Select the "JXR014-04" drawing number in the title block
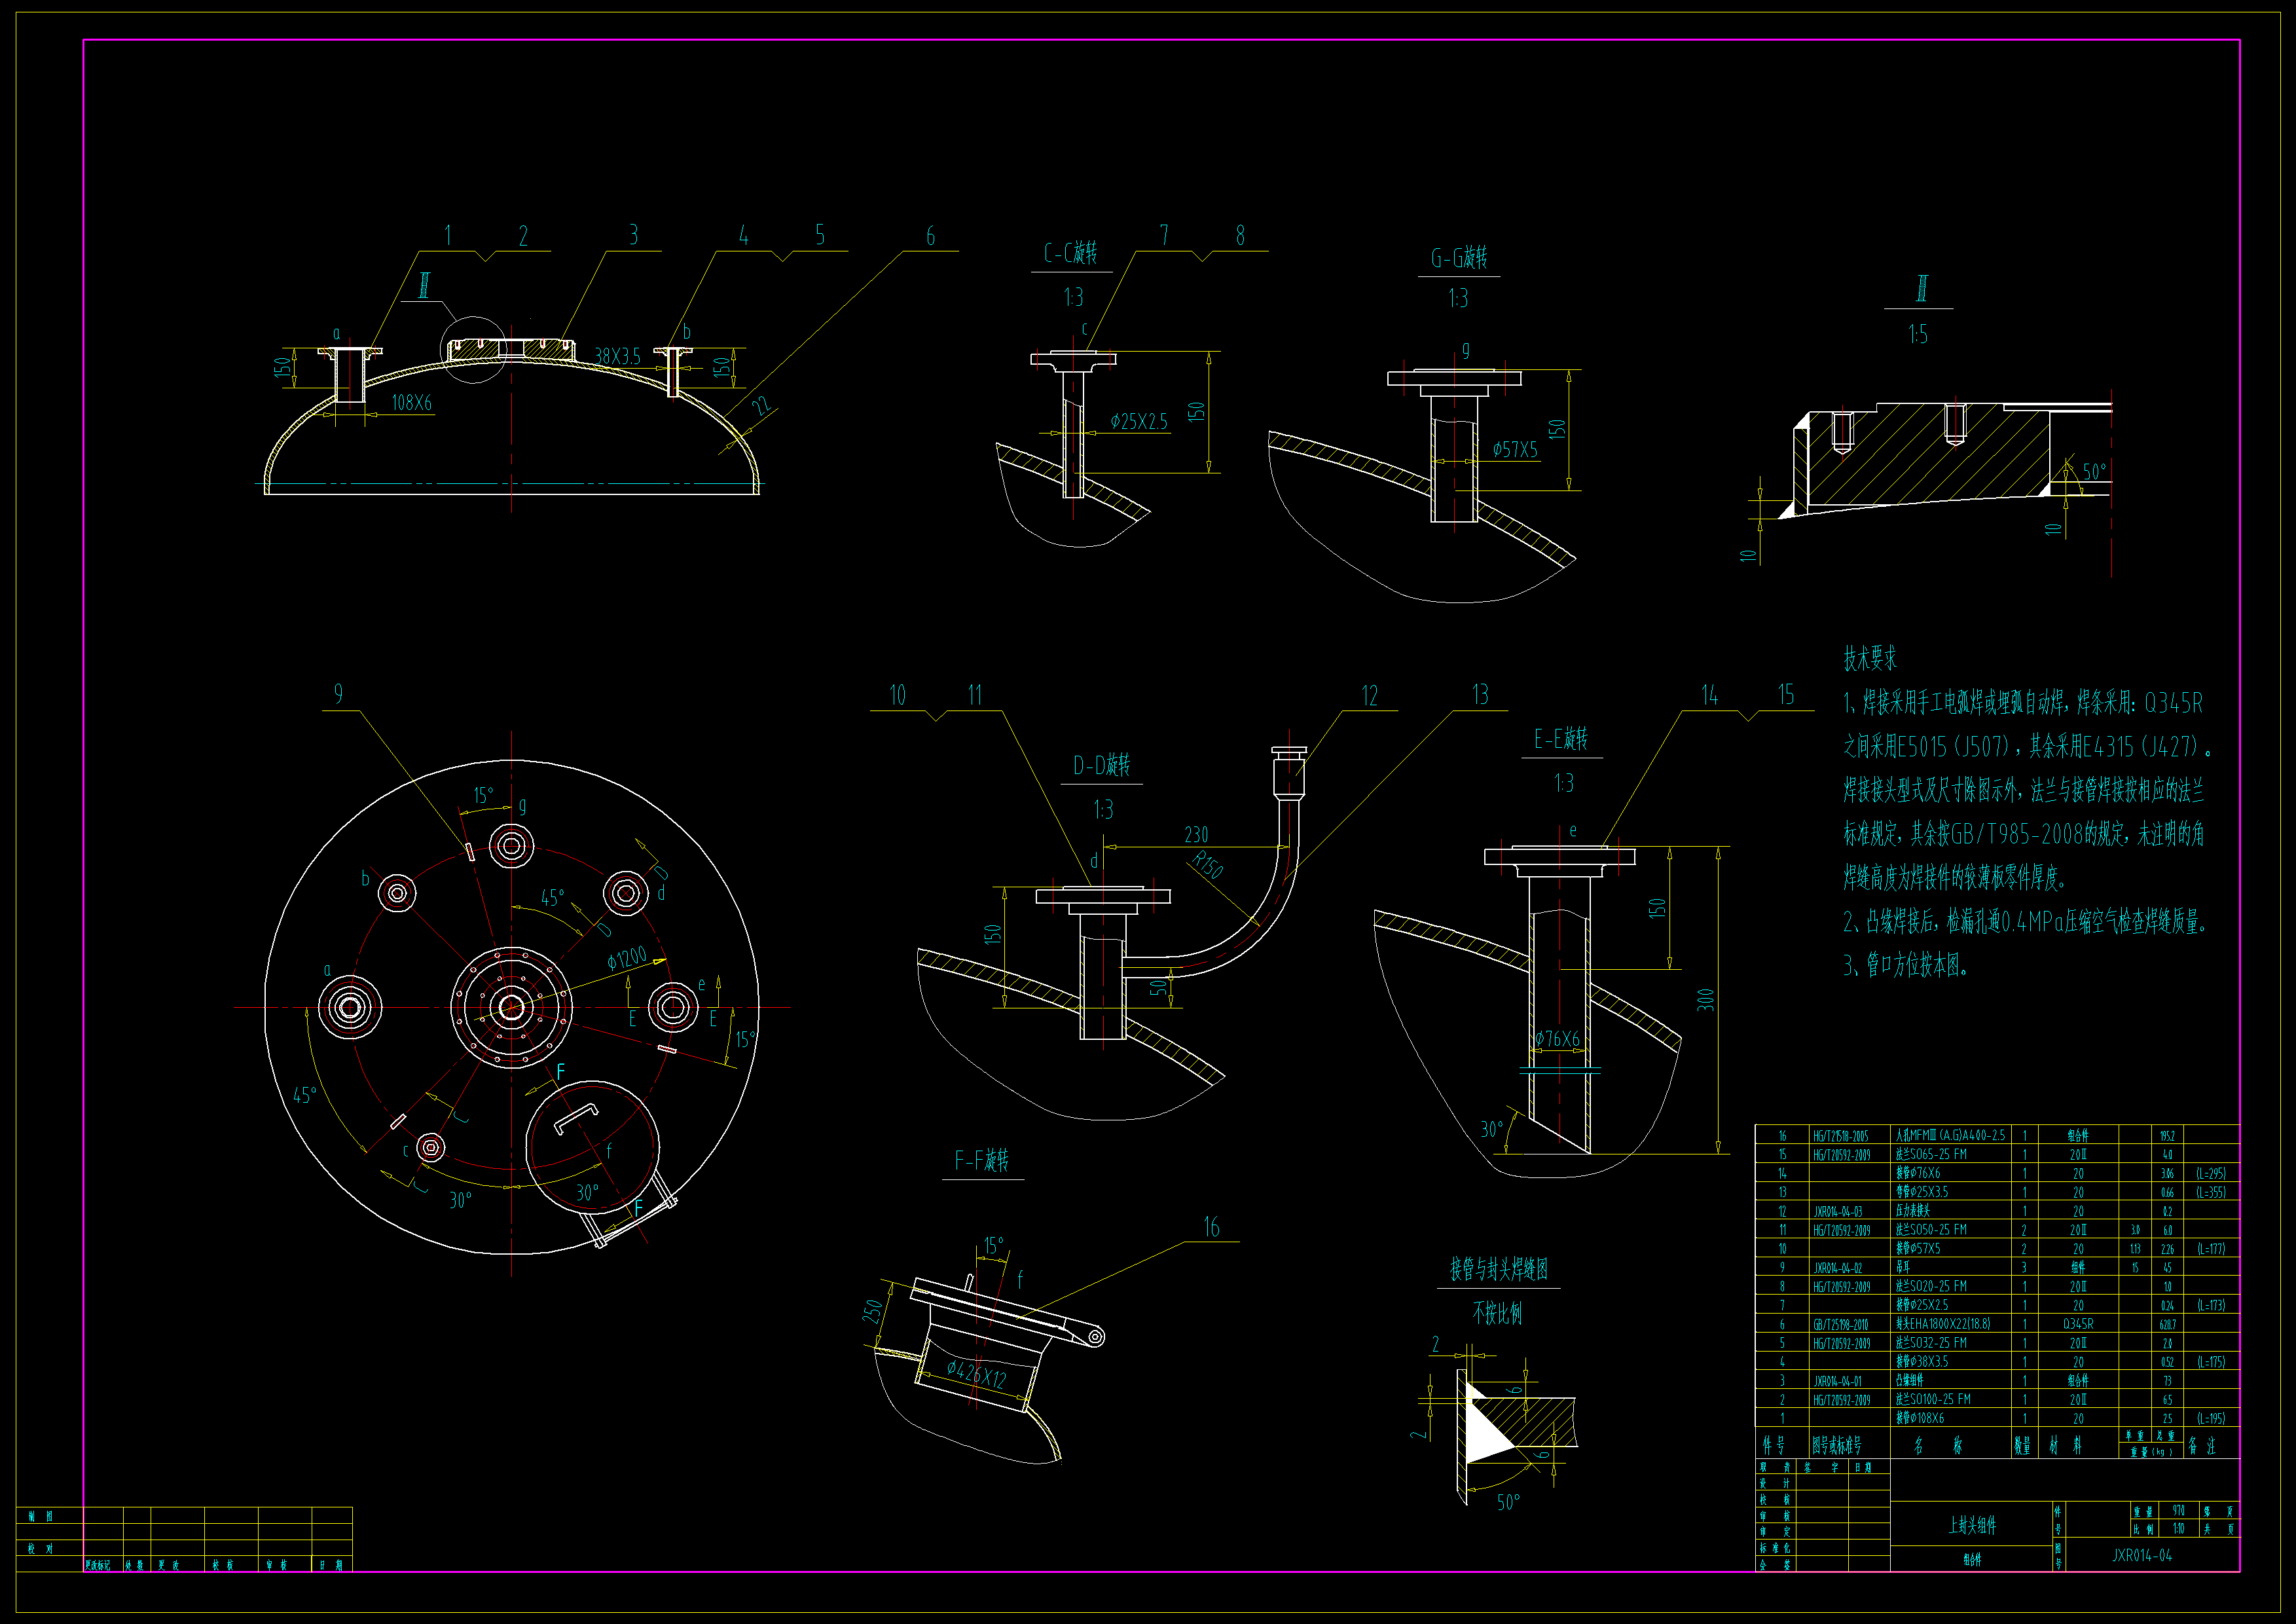This screenshot has width=2296, height=1624. 2142,1555
